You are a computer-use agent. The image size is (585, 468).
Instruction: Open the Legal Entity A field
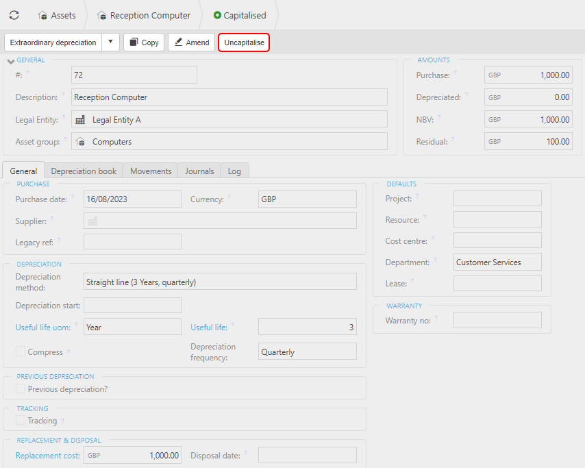(x=229, y=119)
